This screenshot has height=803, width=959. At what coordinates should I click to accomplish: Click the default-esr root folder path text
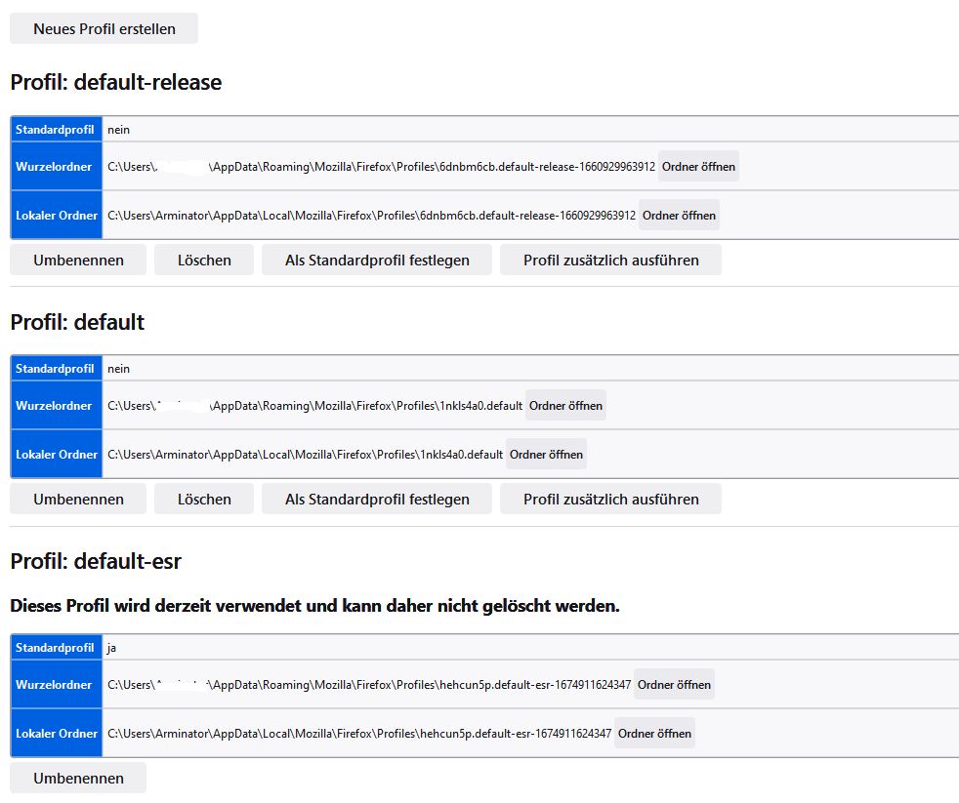pos(369,685)
